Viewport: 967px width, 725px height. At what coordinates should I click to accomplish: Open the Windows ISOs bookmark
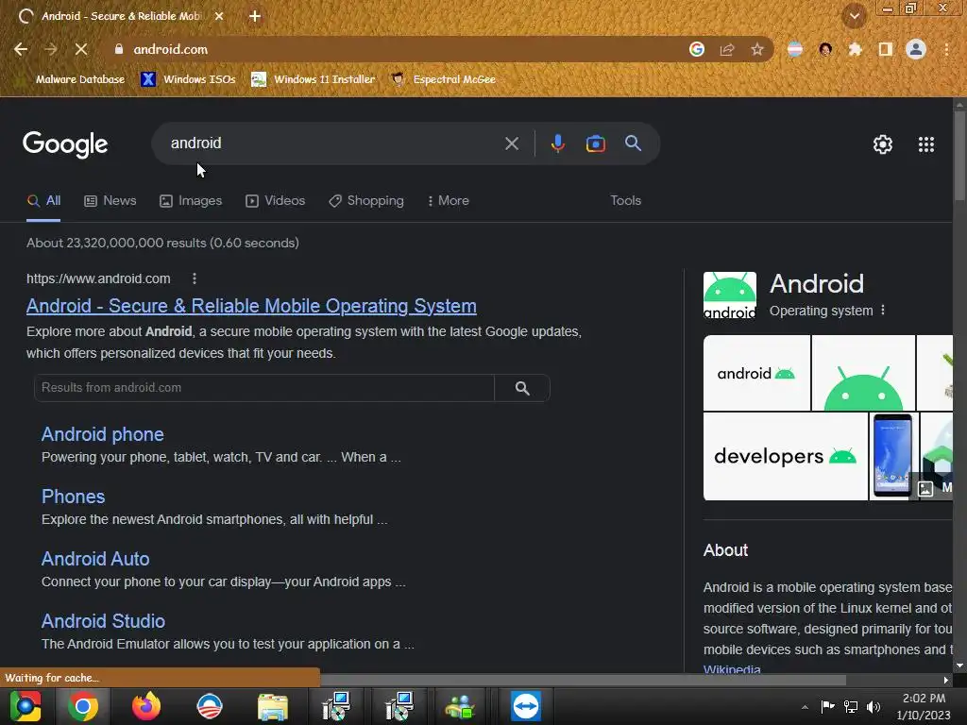coord(189,79)
